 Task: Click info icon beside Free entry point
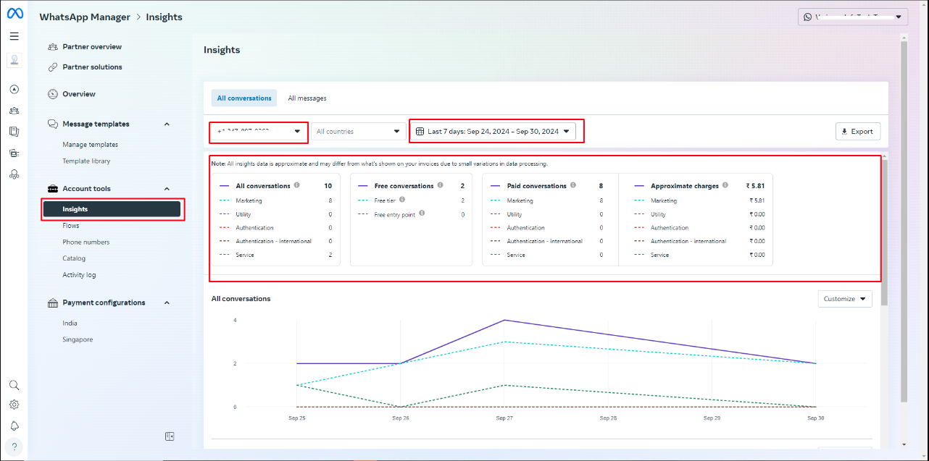point(422,213)
